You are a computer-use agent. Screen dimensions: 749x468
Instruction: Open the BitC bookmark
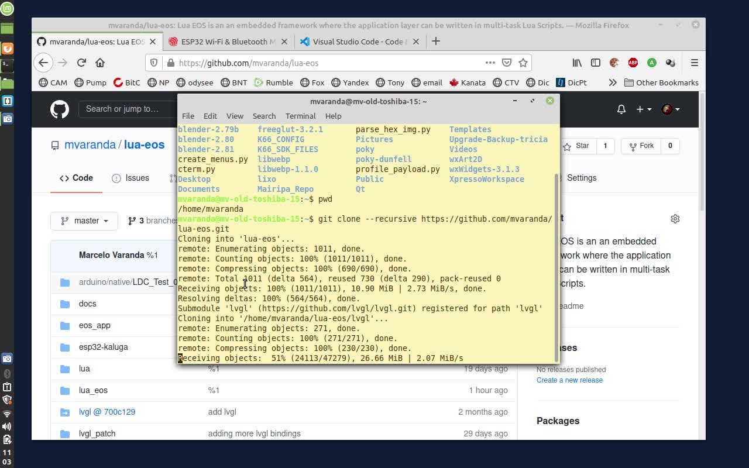point(127,82)
